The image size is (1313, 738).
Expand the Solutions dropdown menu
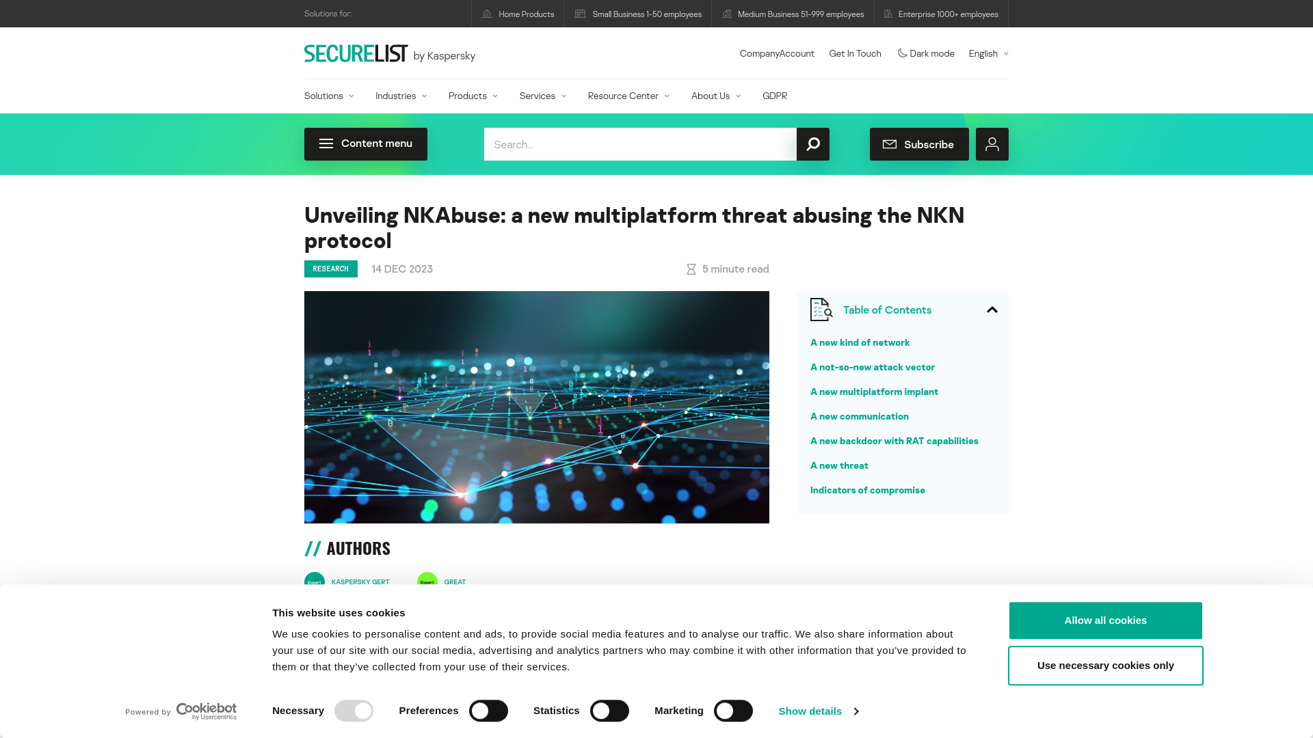pyautogui.click(x=328, y=96)
